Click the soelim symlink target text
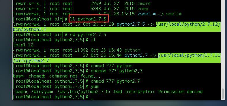This screenshot has height=106, width=227. point(174,14)
